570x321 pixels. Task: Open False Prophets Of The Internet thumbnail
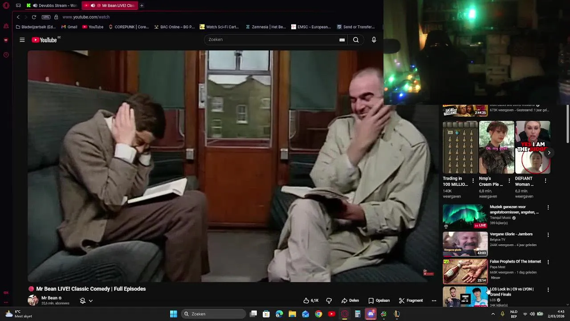click(x=465, y=272)
